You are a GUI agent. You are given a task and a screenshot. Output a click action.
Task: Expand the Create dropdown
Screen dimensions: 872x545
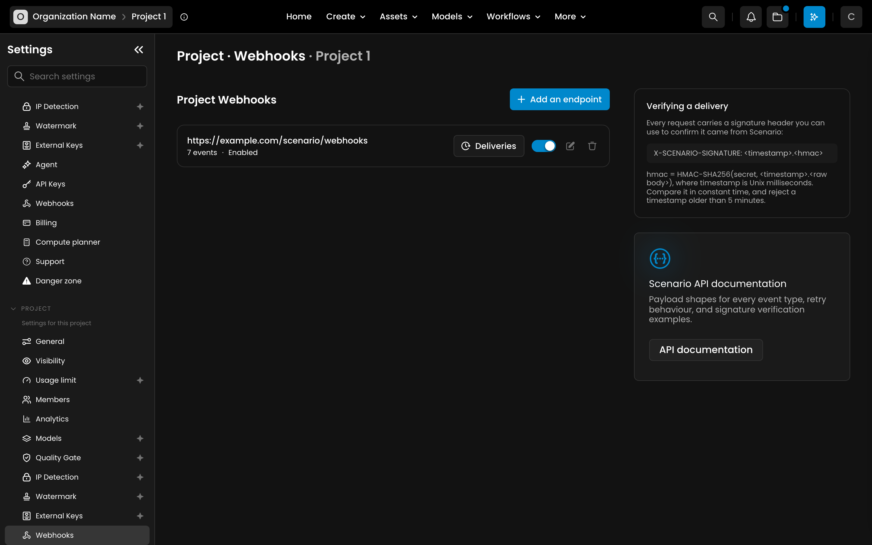[345, 17]
